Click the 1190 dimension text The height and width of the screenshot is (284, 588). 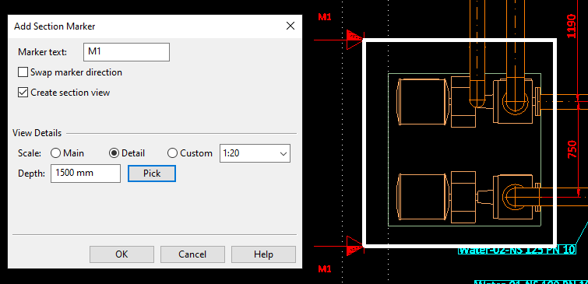click(x=571, y=26)
